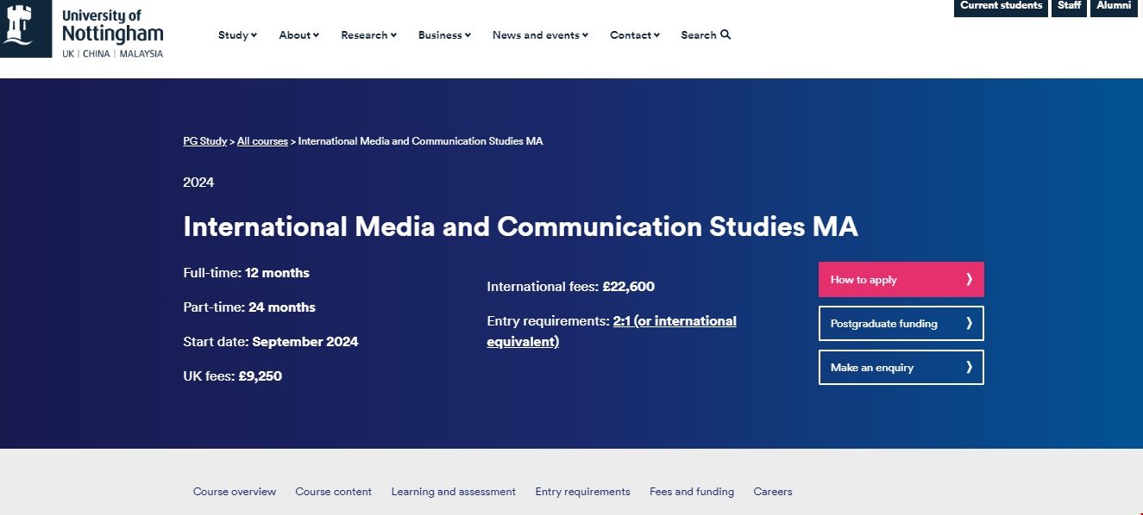This screenshot has height=515, width=1143.
Task: Click the arrow on Postgraduate funding button
Action: (x=969, y=323)
